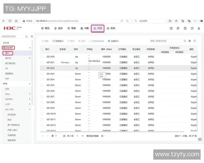Reload the page with refresh icon
204x163 pixels.
pyautogui.click(x=10, y=21)
